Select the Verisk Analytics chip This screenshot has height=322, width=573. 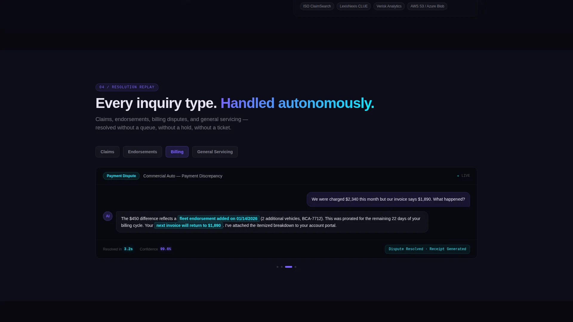click(389, 6)
